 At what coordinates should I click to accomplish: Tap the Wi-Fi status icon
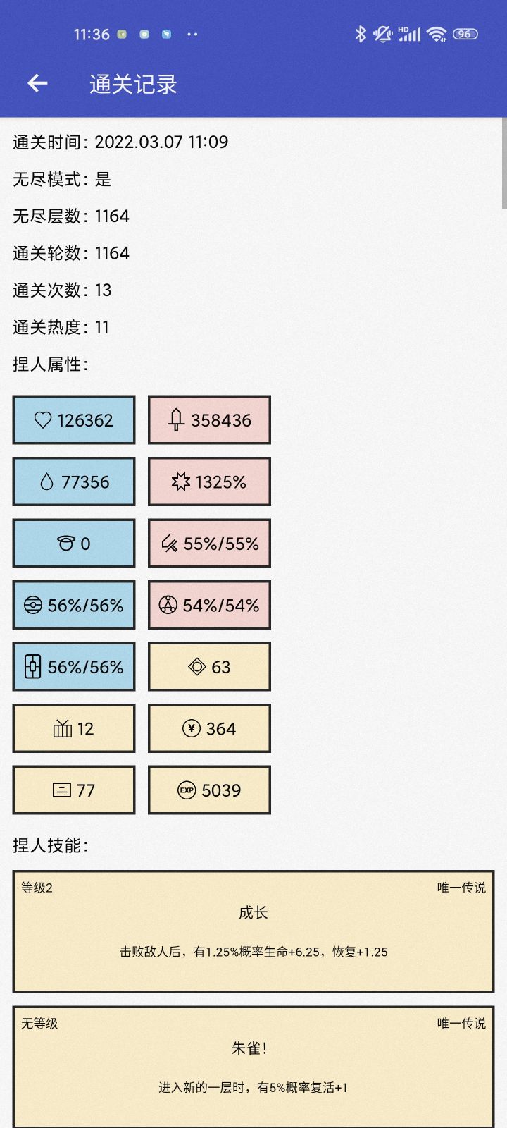(437, 34)
